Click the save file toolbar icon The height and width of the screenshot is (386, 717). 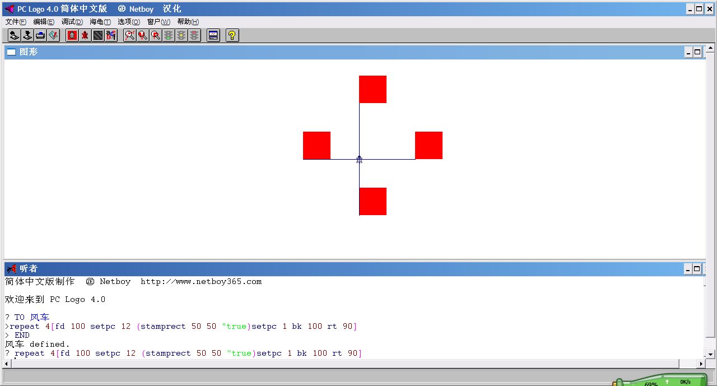(27, 36)
